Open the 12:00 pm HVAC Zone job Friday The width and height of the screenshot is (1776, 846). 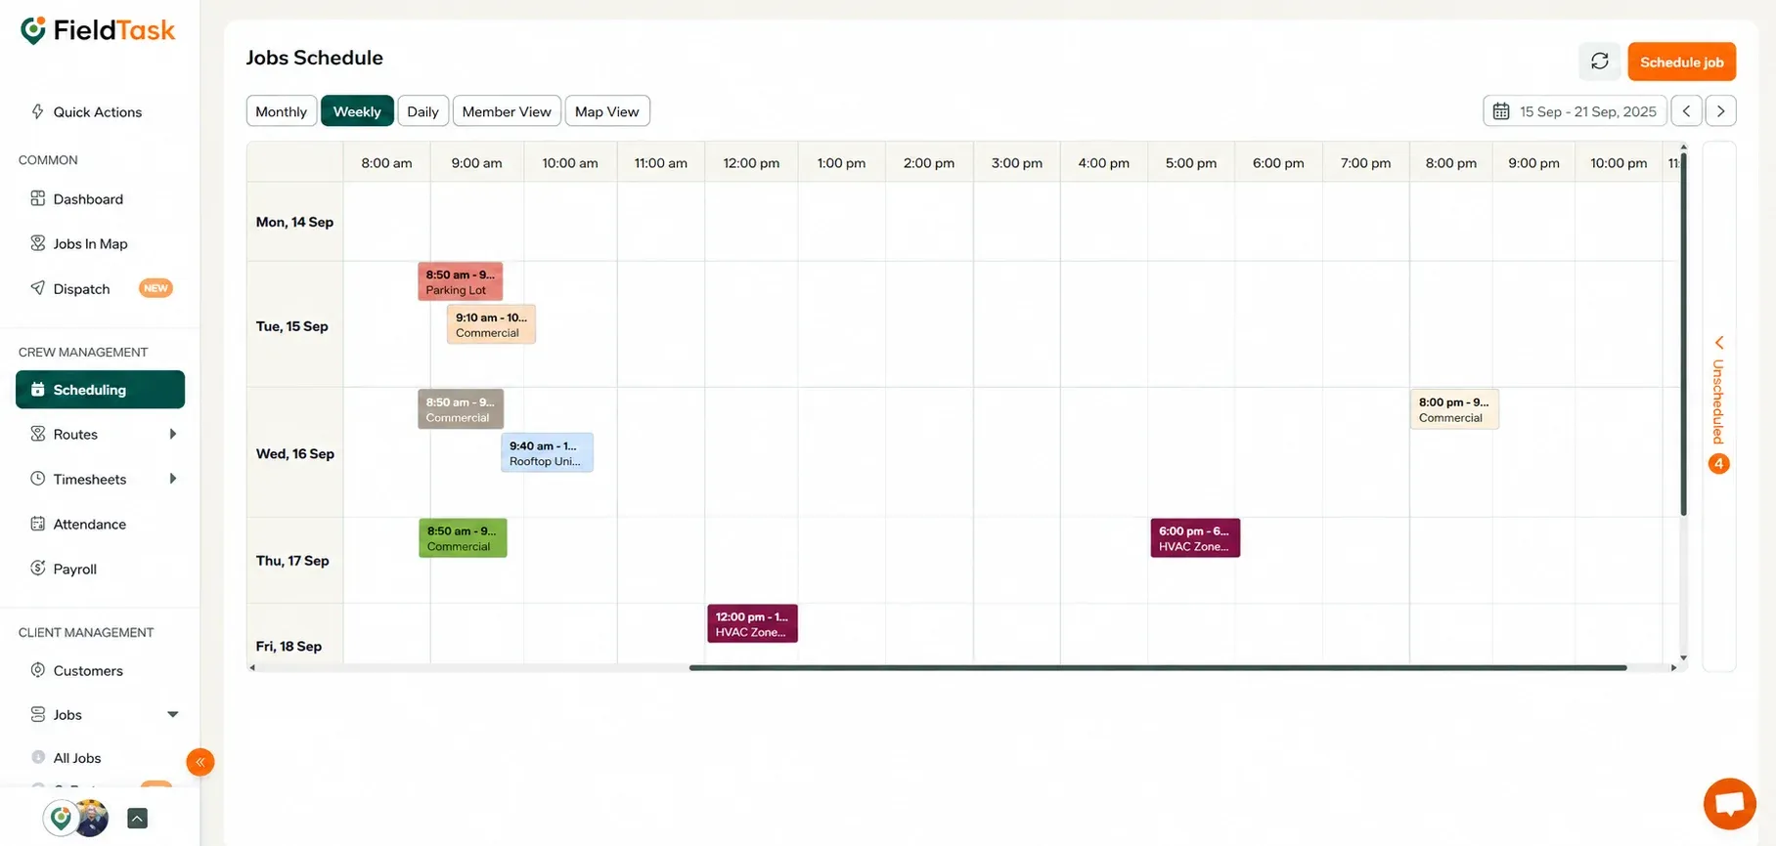[752, 623]
